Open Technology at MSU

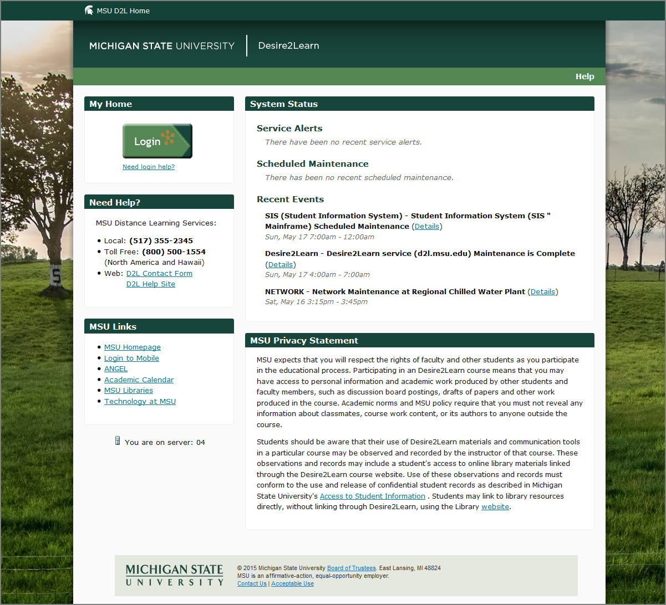click(140, 401)
